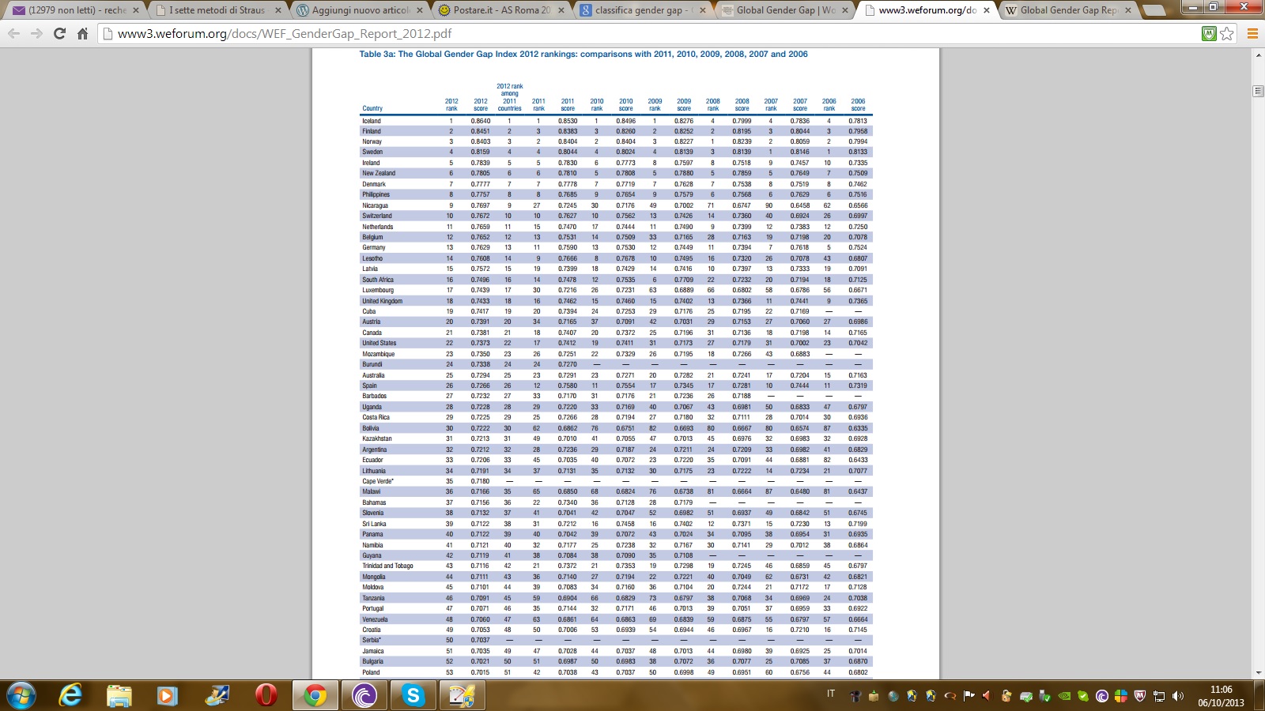Click the address bar URL field
The height and width of the screenshot is (711, 1265).
(632, 34)
